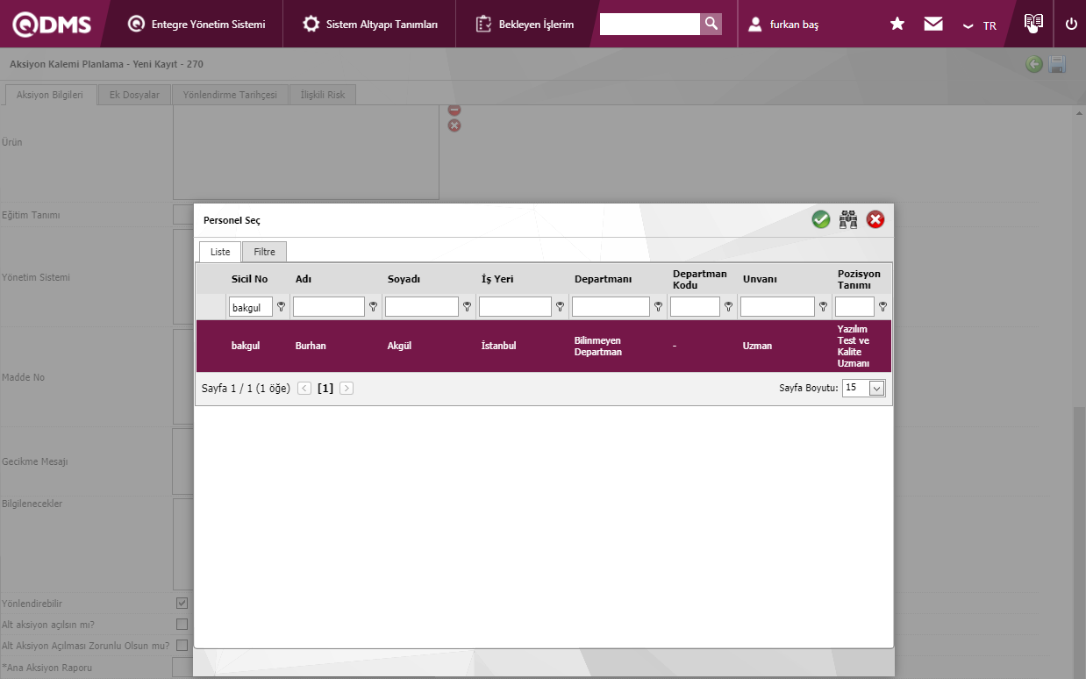Click the header search magnifier button
The width and height of the screenshot is (1086, 679).
coord(711,24)
